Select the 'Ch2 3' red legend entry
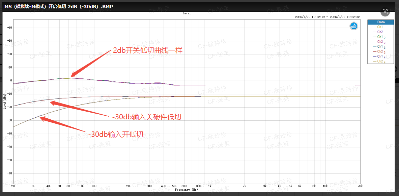 point(379,52)
